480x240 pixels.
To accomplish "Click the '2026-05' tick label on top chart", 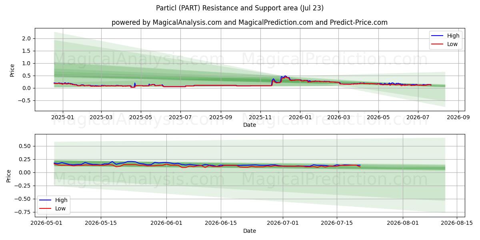I will (378, 117).
